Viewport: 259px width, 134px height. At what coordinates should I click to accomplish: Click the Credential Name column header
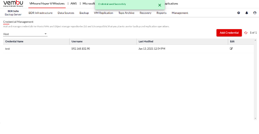tap(36, 41)
